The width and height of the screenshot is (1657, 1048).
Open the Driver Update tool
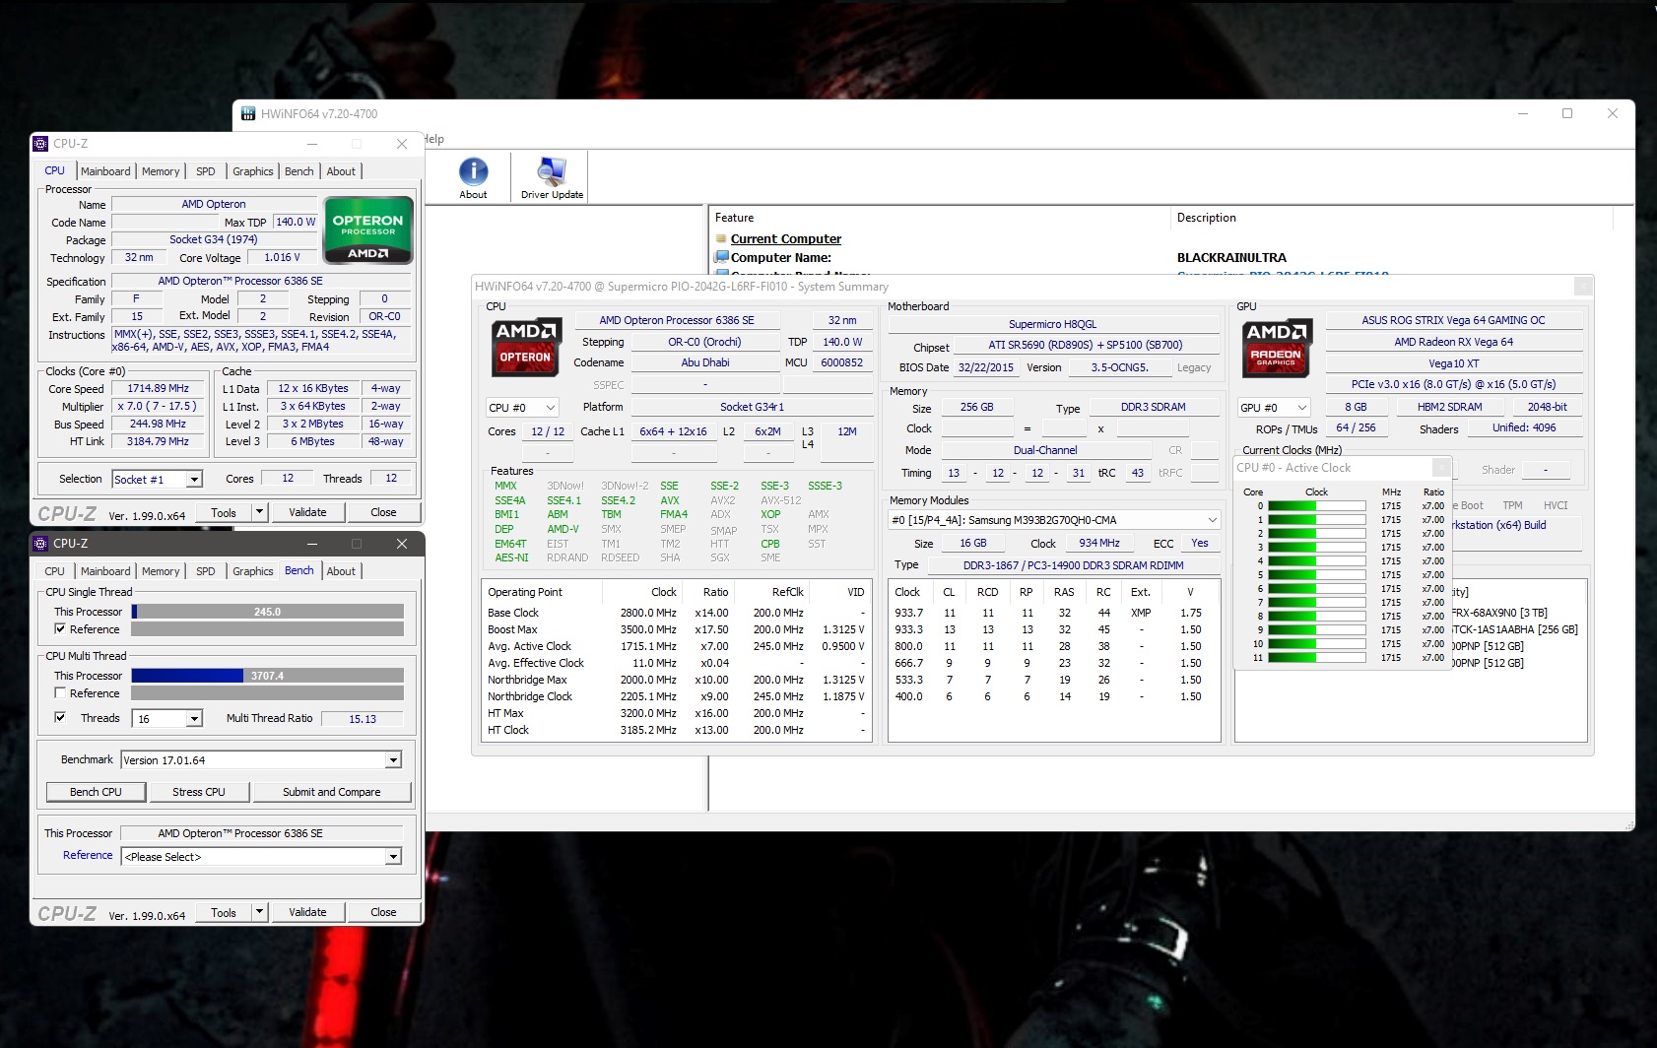click(x=552, y=172)
